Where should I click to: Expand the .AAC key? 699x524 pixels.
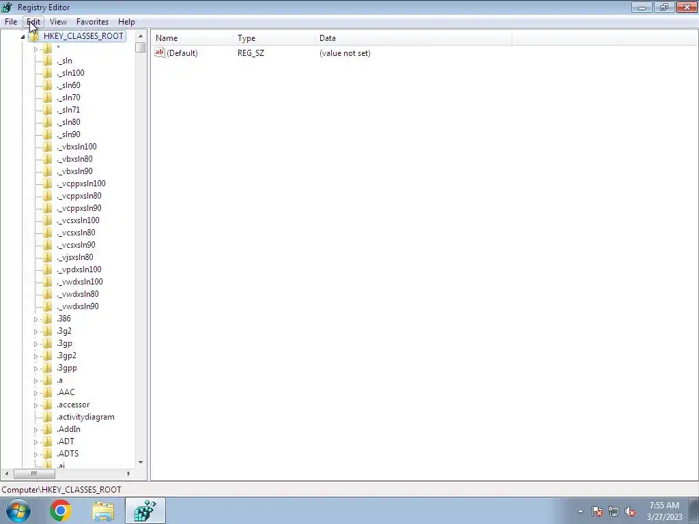pyautogui.click(x=35, y=393)
